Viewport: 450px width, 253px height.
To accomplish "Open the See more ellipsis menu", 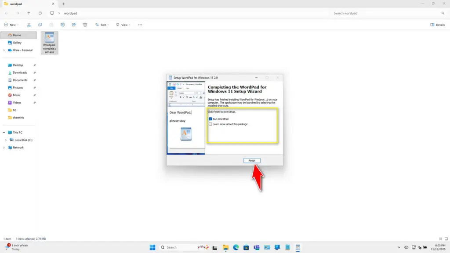I will click(x=140, y=25).
